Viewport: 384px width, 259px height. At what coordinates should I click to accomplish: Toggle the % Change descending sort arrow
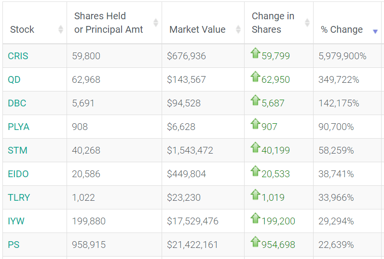[375, 31]
